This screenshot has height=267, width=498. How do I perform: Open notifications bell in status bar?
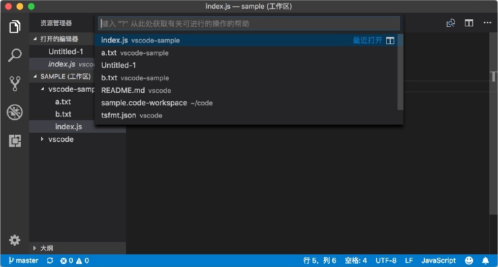[x=485, y=260]
